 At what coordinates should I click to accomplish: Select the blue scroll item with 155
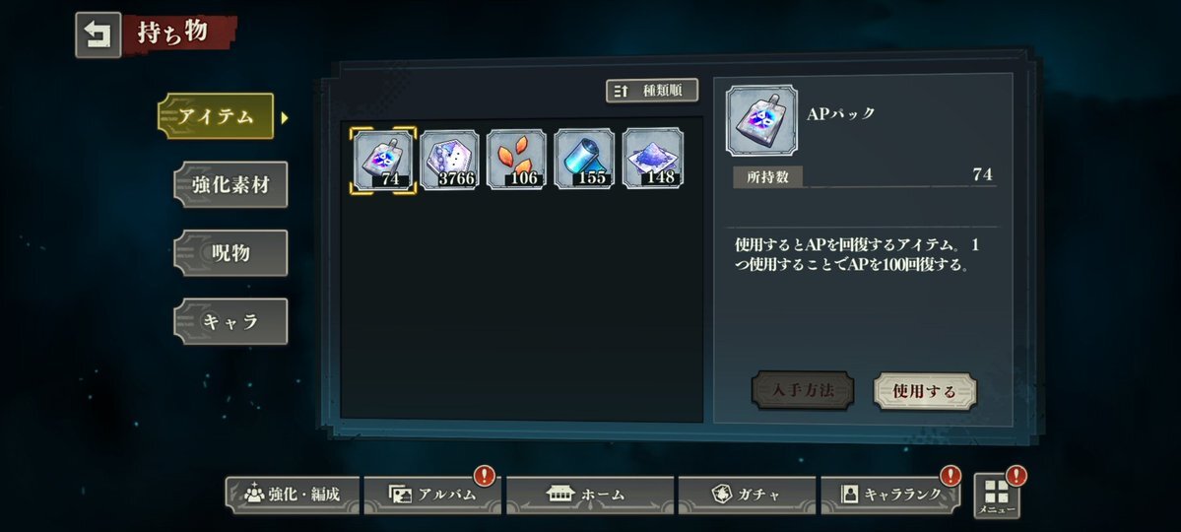pos(584,159)
